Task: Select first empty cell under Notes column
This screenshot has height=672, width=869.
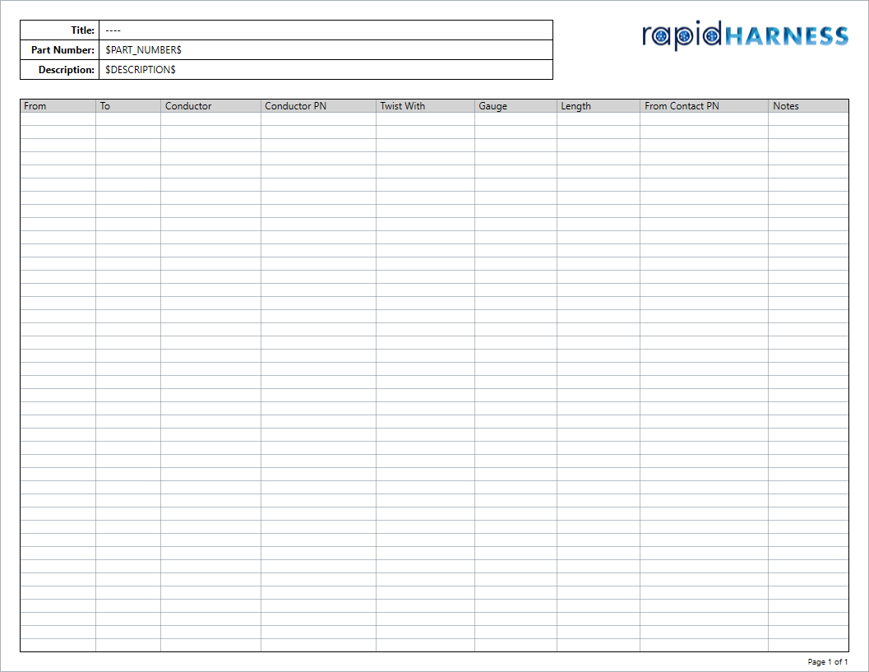Action: coord(808,119)
